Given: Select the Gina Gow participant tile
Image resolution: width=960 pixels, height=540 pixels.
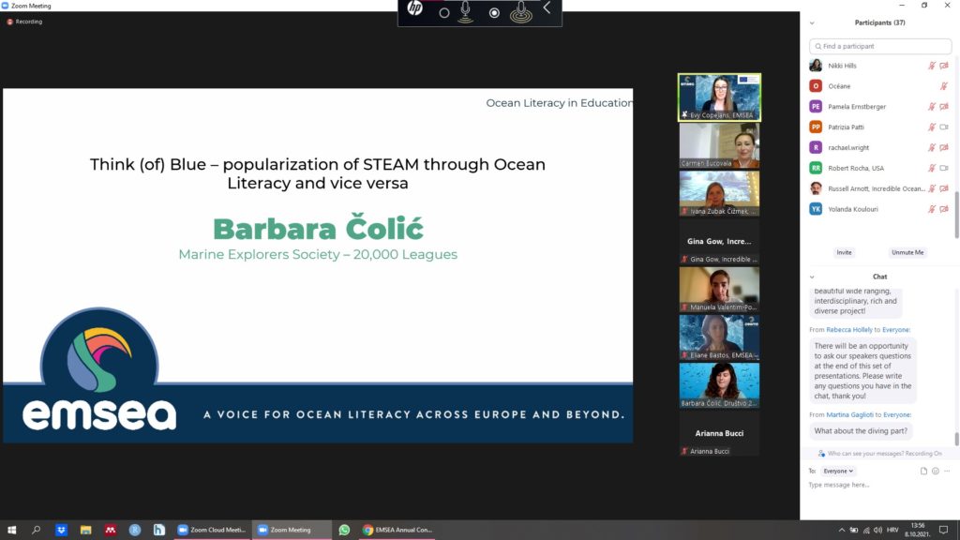Looking at the screenshot, I should click(719, 241).
